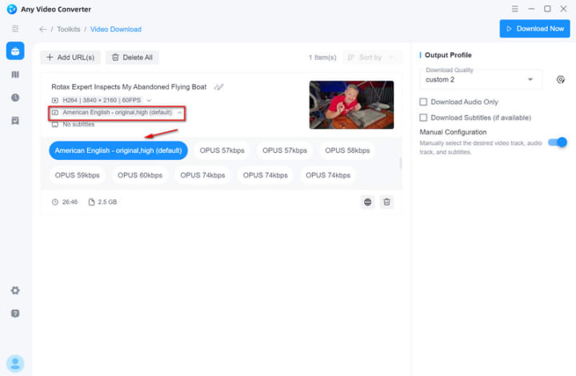
Task: Expand the H264 3840 x 2160 video track selector
Action: coord(102,100)
